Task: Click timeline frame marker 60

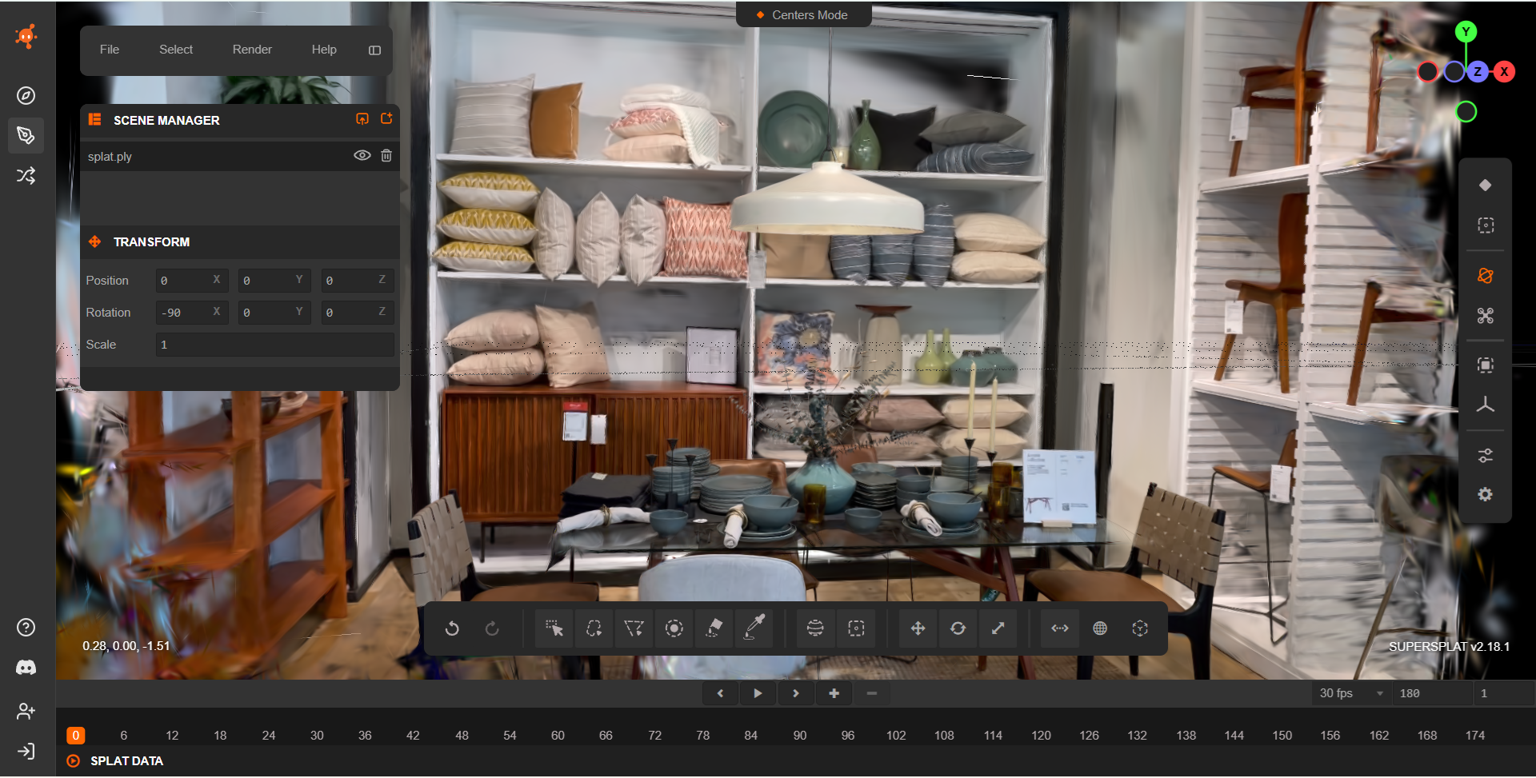Action: coord(558,736)
